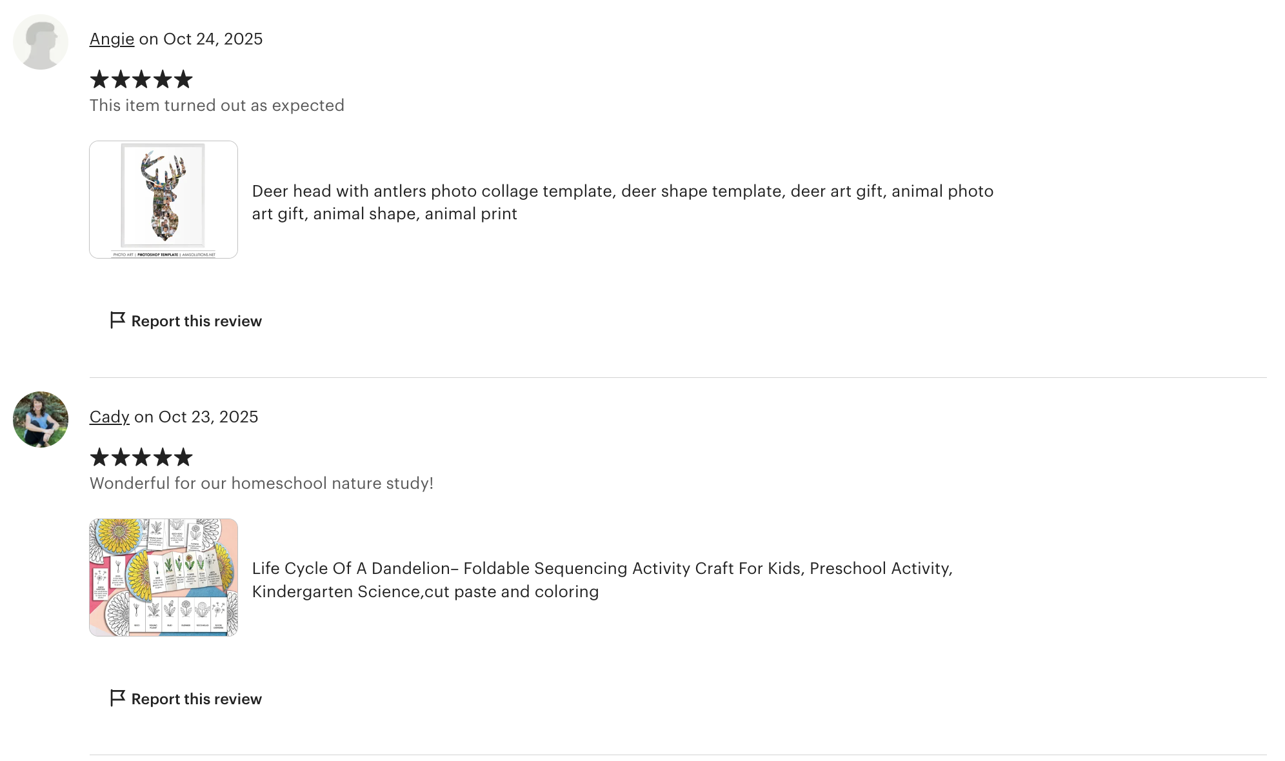Click the homeschool nature study review text

tap(261, 484)
